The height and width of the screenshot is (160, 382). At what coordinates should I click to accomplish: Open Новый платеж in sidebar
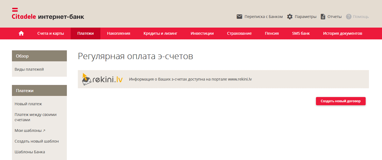click(x=28, y=104)
